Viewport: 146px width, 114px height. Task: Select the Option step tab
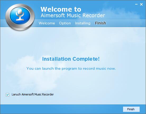pos(65,23)
